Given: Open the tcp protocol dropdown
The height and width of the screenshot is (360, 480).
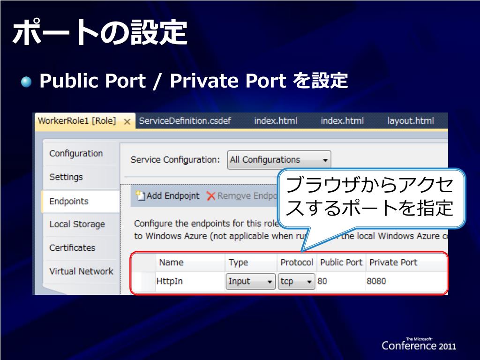Looking at the screenshot, I should tap(296, 281).
